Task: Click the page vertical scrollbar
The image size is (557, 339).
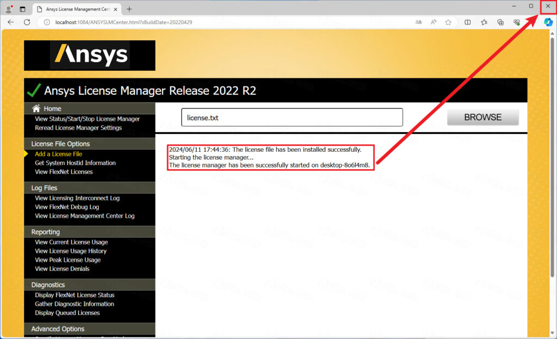Action: (x=552, y=156)
